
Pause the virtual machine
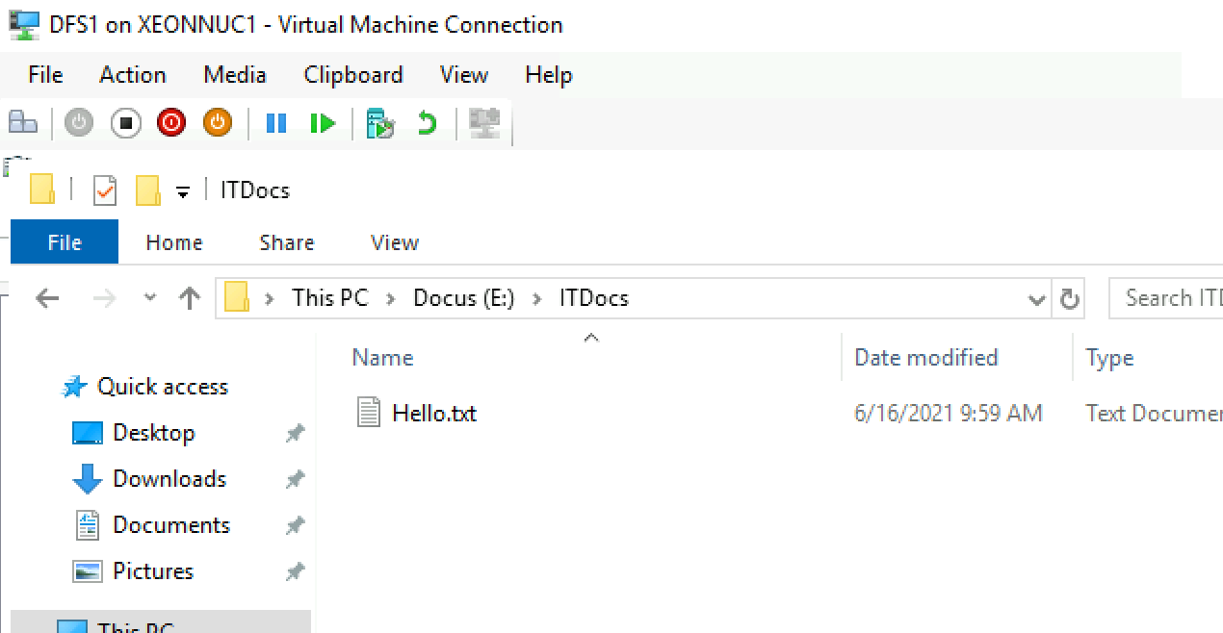[276, 123]
